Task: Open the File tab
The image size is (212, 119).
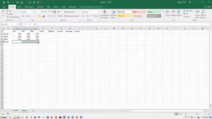Action: (x=4, y=7)
